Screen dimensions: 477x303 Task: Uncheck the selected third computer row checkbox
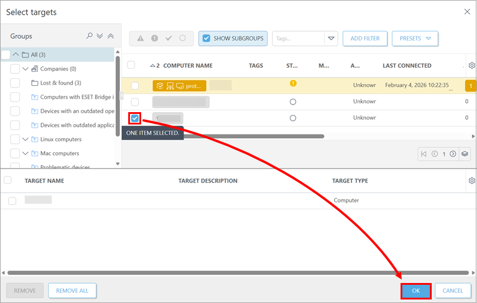tap(135, 118)
